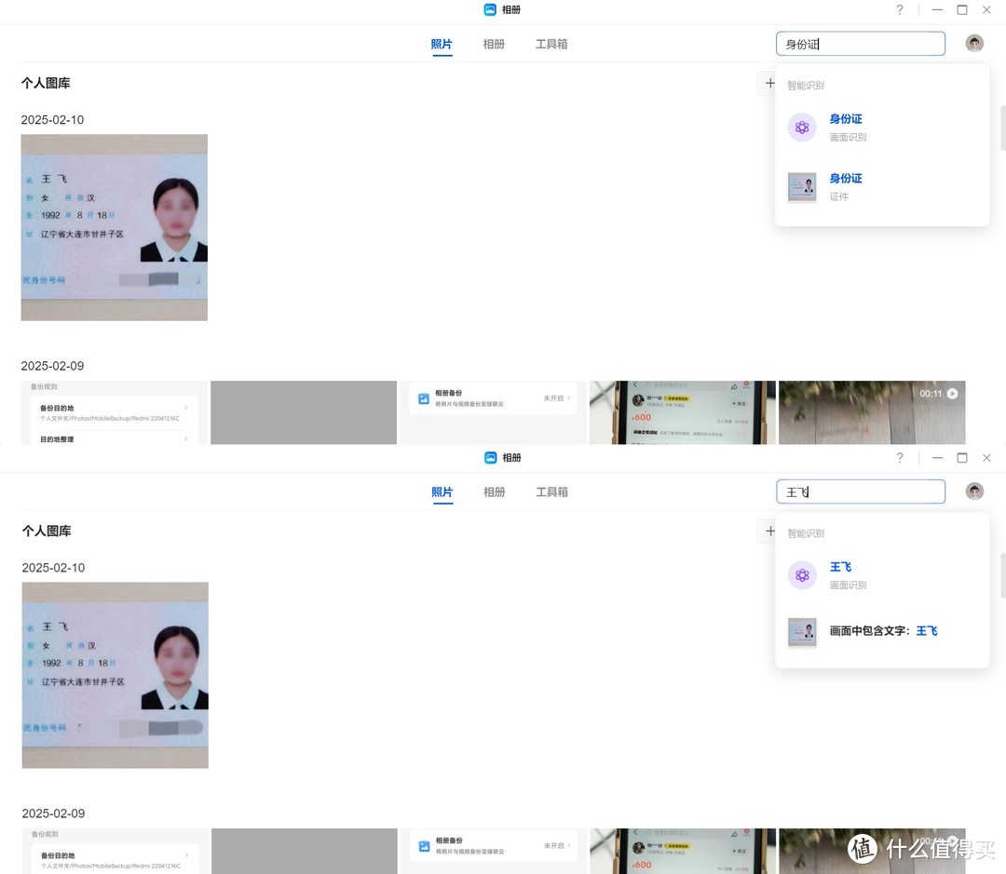Open help in the 身份证 search window
The height and width of the screenshot is (874, 1006).
click(900, 9)
